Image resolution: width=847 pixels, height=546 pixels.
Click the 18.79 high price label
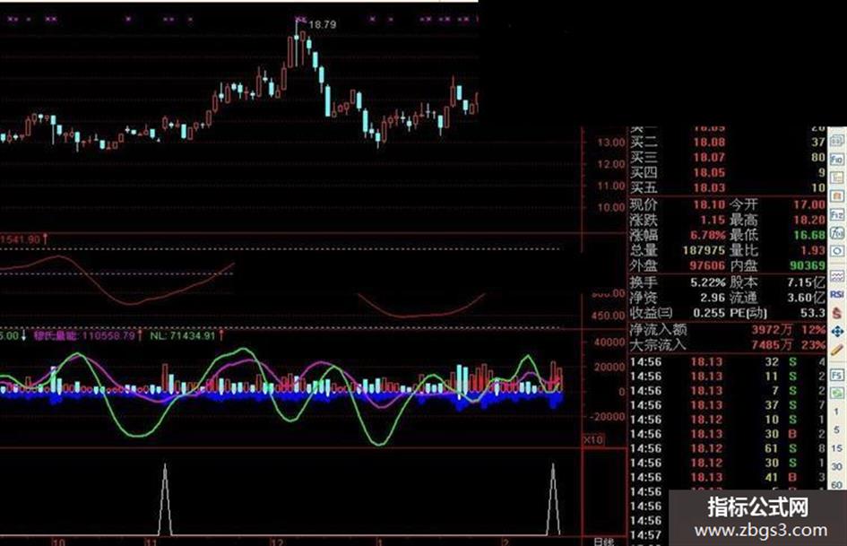coord(323,24)
